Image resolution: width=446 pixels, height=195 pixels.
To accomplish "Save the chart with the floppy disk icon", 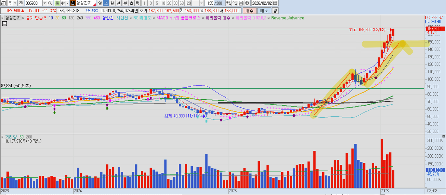I will pos(241,3).
